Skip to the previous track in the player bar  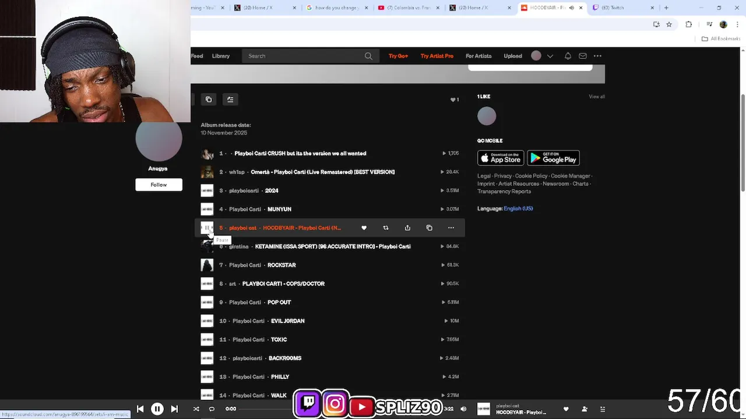click(140, 409)
